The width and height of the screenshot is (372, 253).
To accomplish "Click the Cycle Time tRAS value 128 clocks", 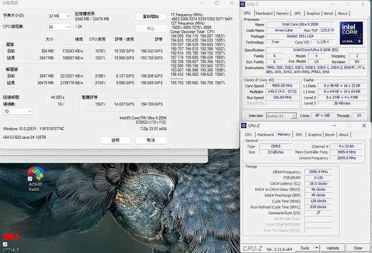I will pos(318,201).
